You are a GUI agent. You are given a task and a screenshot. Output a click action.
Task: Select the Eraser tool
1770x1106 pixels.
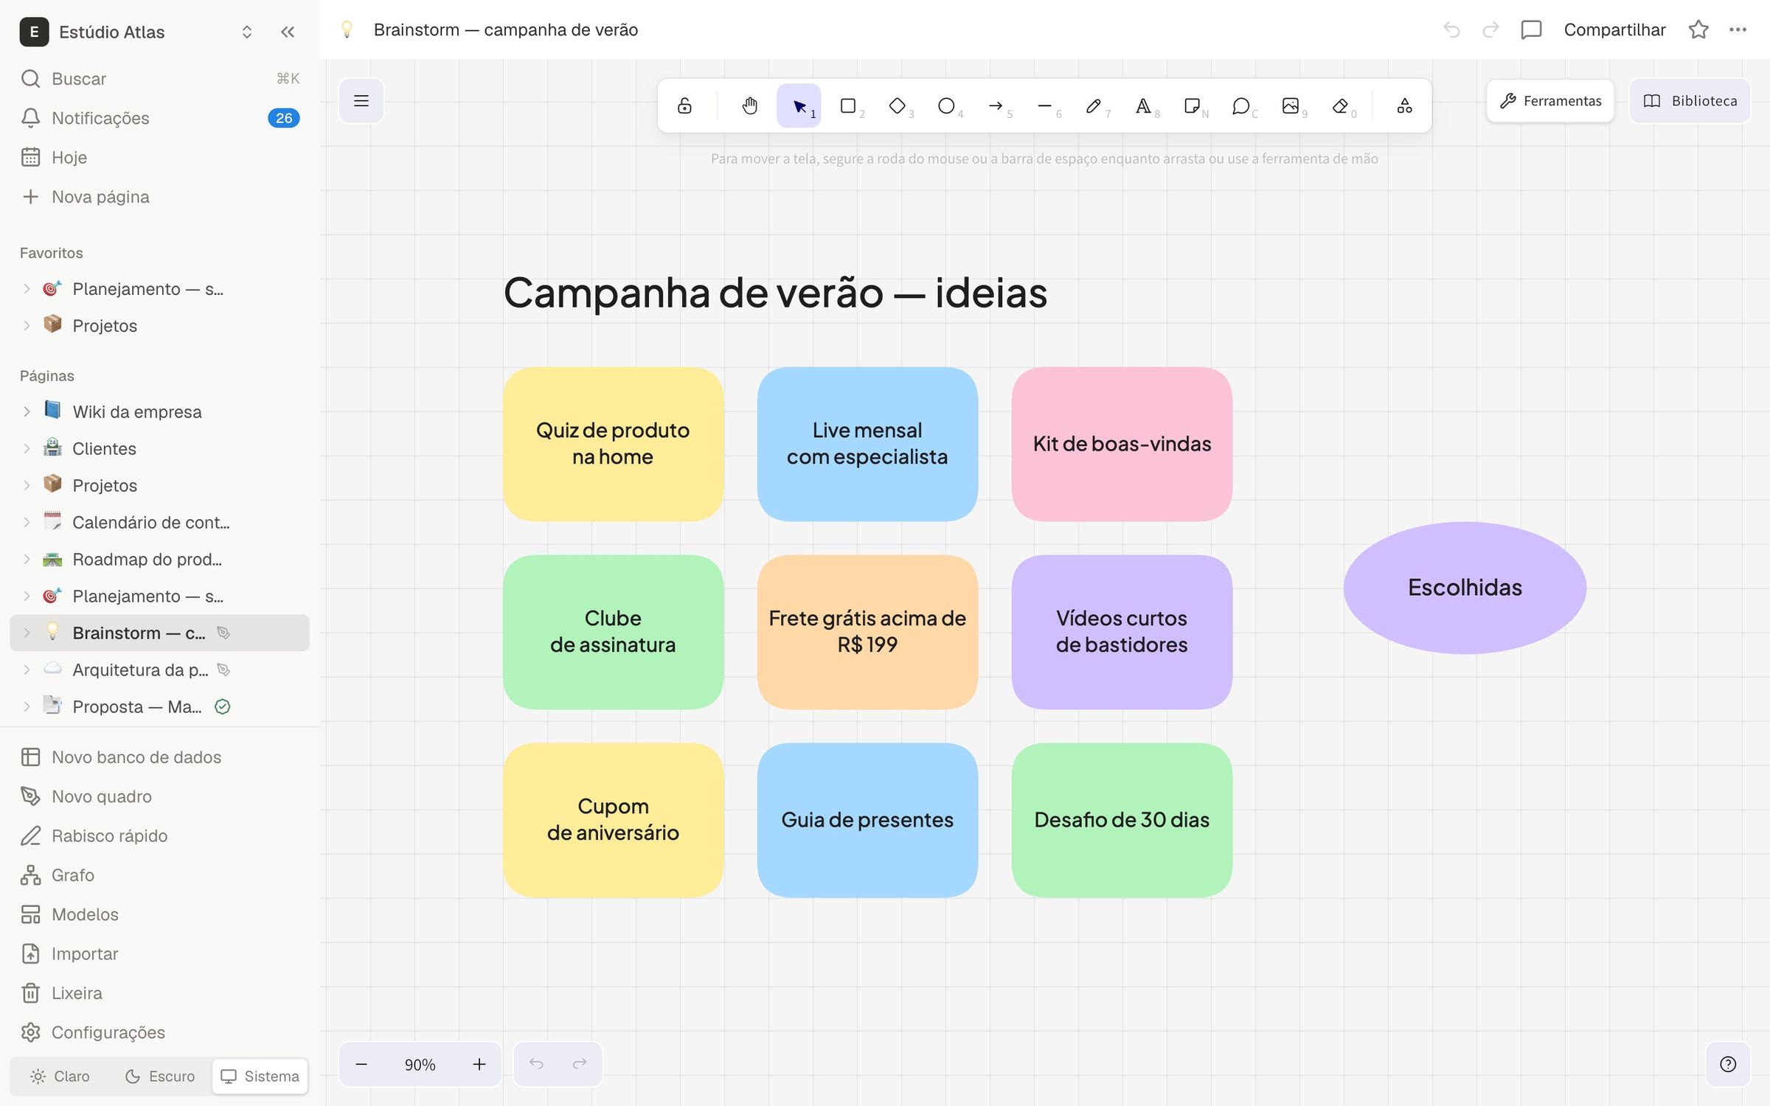tap(1341, 105)
